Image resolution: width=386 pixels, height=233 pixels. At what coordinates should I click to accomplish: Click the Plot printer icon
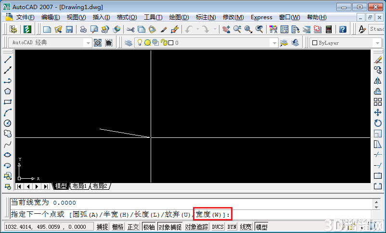pyautogui.click(x=83, y=29)
